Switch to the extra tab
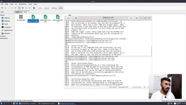 click(17, 12)
